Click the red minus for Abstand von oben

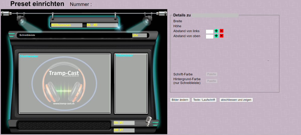click(221, 36)
